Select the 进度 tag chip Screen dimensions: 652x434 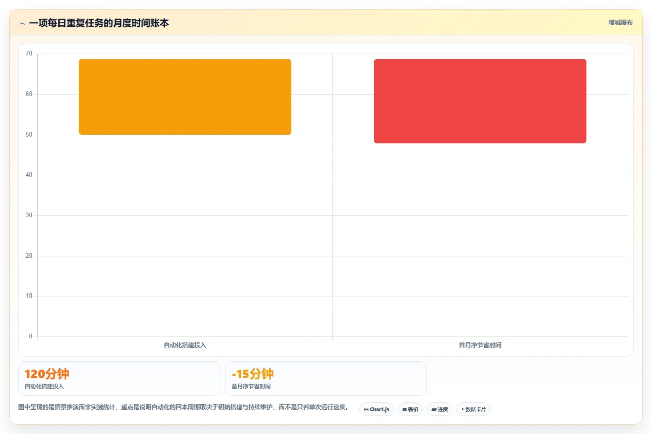coord(439,409)
